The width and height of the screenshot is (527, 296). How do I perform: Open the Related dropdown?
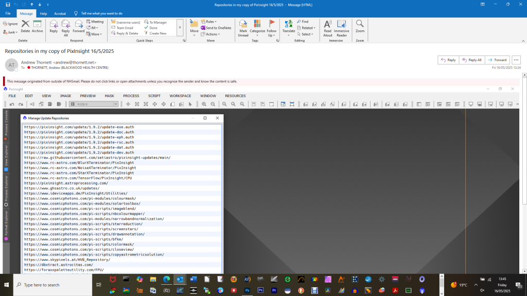pyautogui.click(x=306, y=28)
